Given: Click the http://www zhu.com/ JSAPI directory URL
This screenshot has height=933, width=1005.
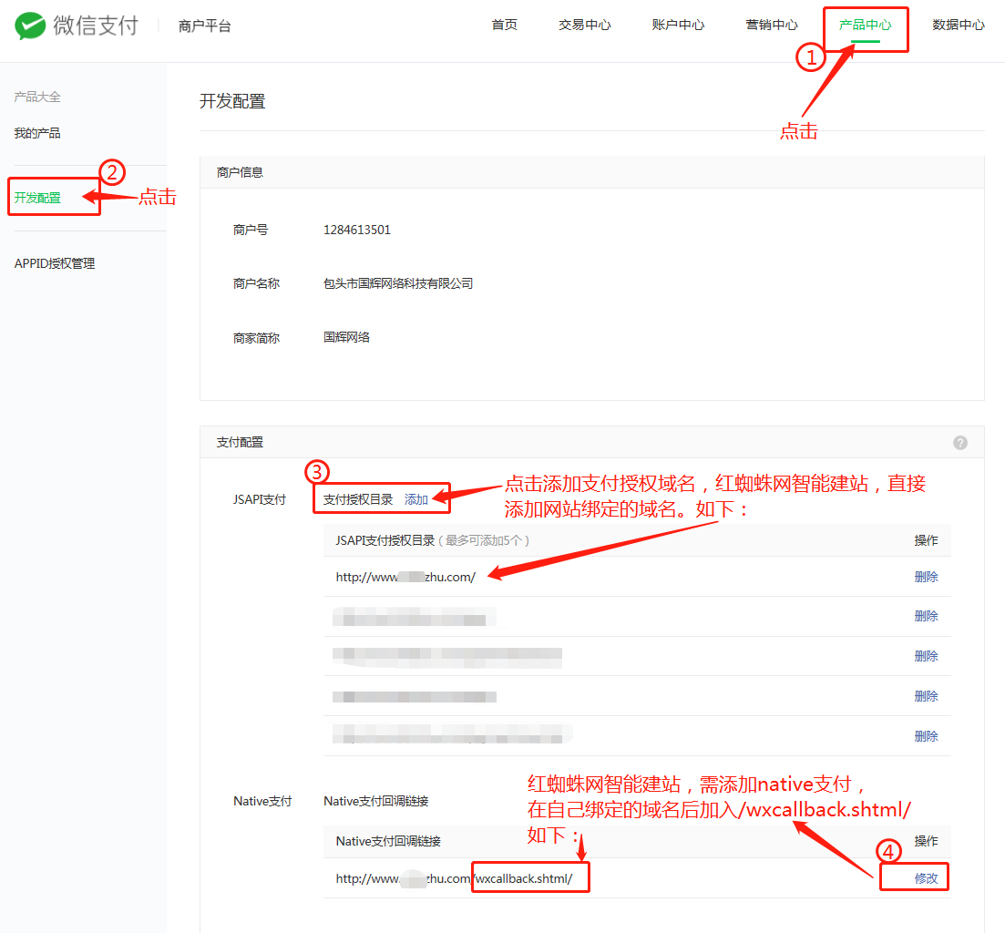Looking at the screenshot, I should coord(405,578).
